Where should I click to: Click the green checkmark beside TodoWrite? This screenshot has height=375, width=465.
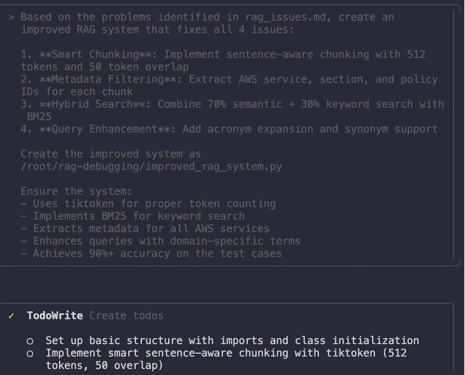[11, 316]
